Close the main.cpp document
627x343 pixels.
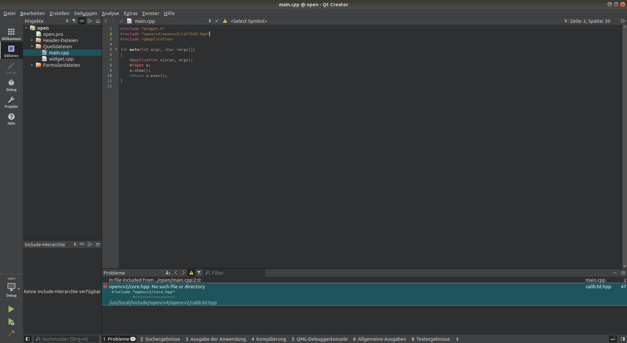[x=217, y=21]
